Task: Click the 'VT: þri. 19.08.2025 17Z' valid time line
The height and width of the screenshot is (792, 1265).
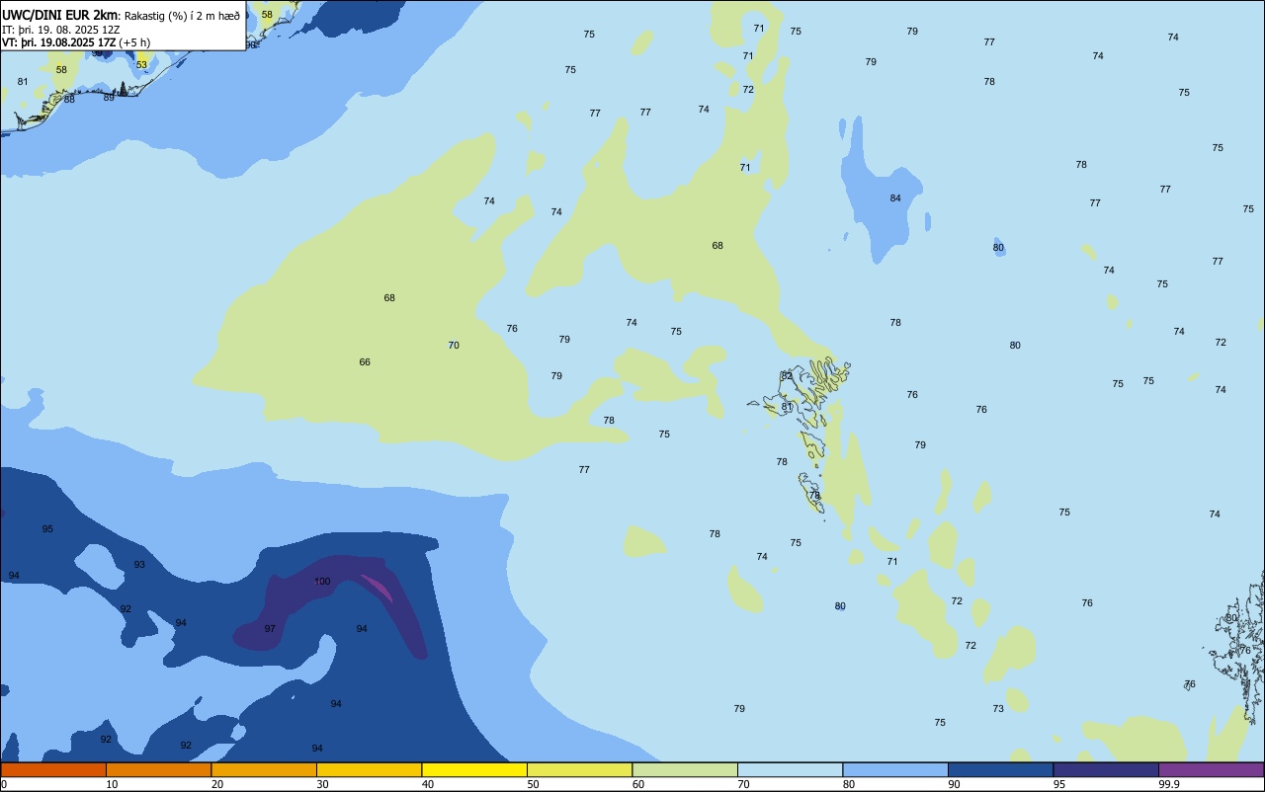Action: tap(59, 42)
